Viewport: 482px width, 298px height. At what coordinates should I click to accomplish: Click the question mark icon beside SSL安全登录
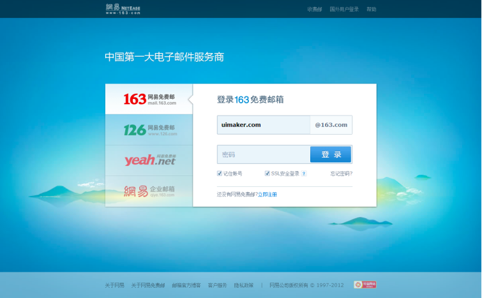click(304, 174)
